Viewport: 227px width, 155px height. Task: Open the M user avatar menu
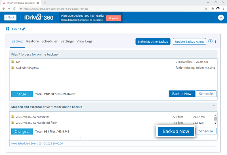(221, 18)
